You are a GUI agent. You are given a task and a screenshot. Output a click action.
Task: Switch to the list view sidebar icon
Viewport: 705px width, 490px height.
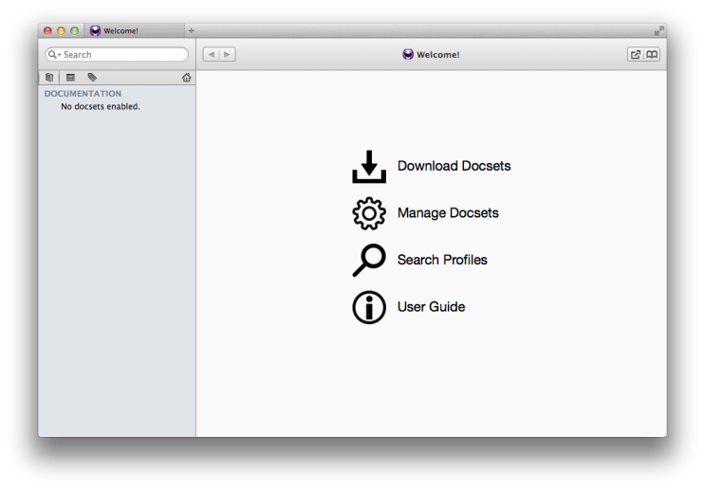coord(70,78)
